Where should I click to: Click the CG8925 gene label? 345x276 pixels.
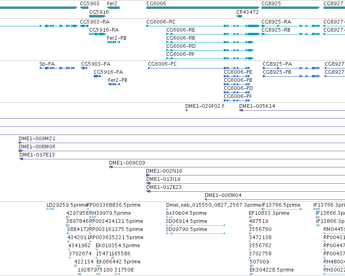(x=271, y=4)
